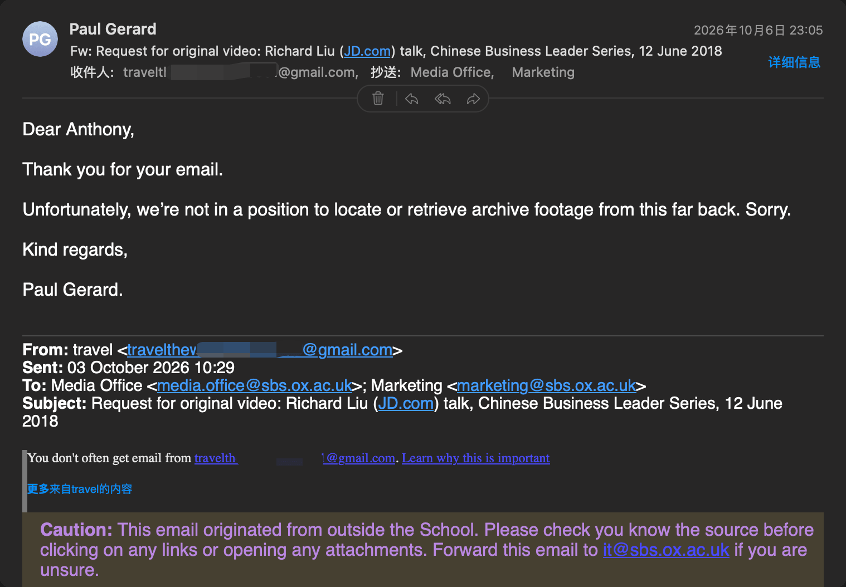Click the reply-all double arrow icon
This screenshot has height=587, width=846.
[x=443, y=99]
